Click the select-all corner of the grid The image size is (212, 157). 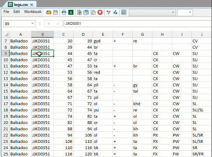click(x=6, y=34)
